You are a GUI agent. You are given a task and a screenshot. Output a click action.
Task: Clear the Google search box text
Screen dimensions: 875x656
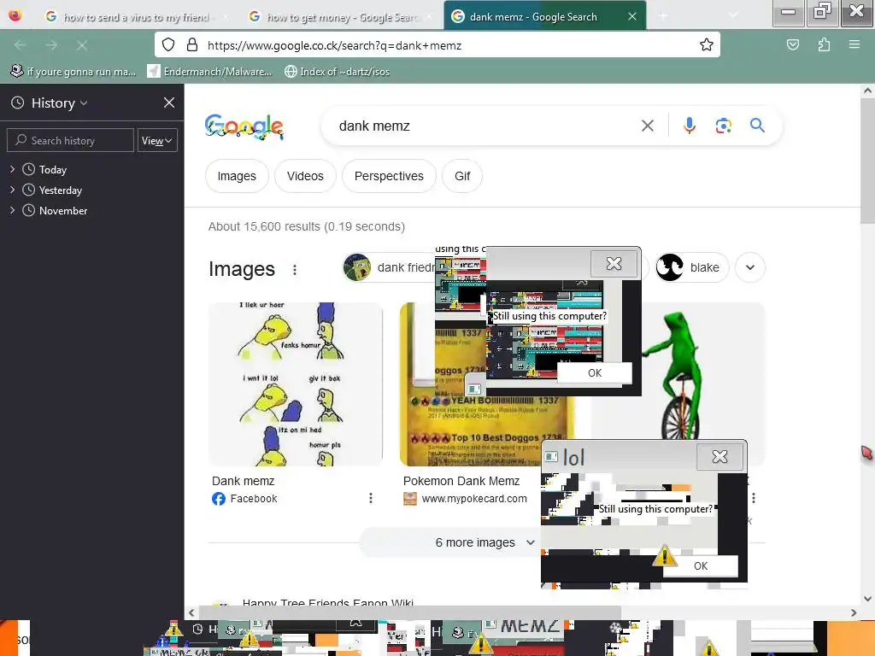pos(648,126)
